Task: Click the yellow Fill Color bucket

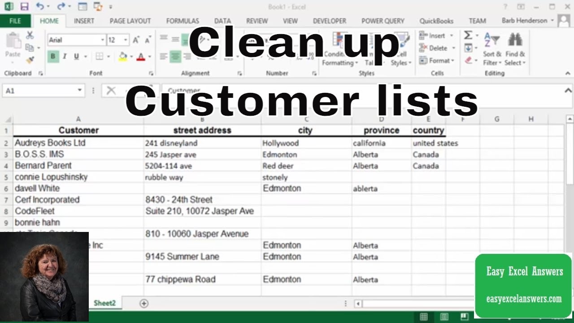Action: point(122,57)
